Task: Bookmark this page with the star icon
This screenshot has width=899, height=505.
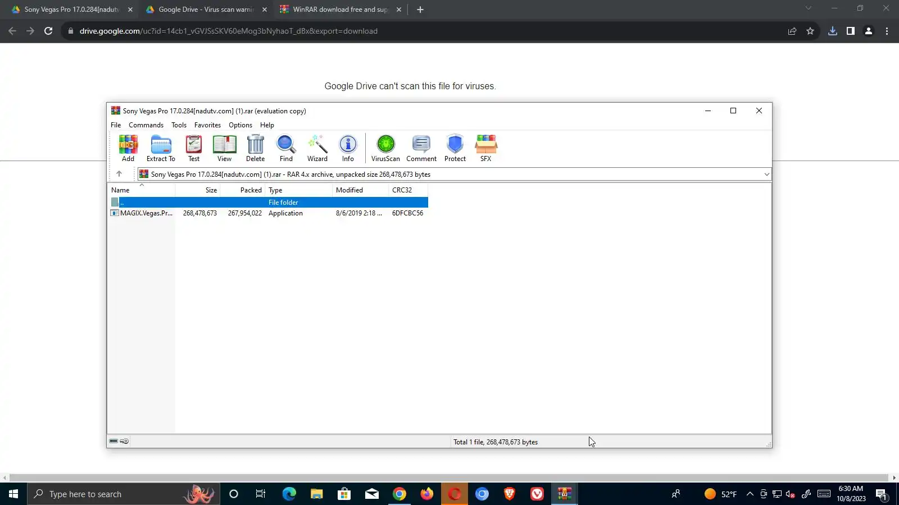Action: [x=810, y=31]
